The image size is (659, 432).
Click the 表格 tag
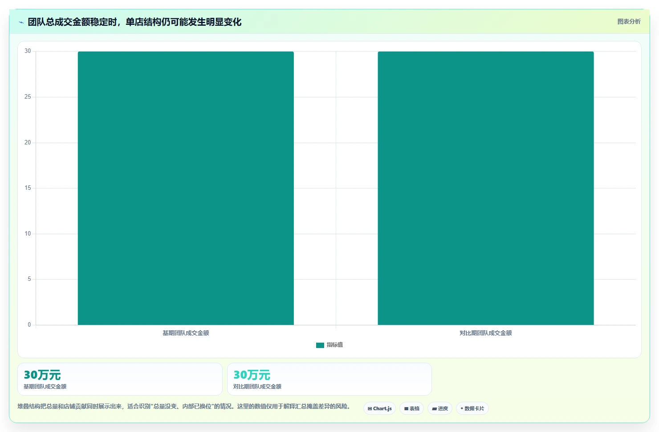click(412, 408)
